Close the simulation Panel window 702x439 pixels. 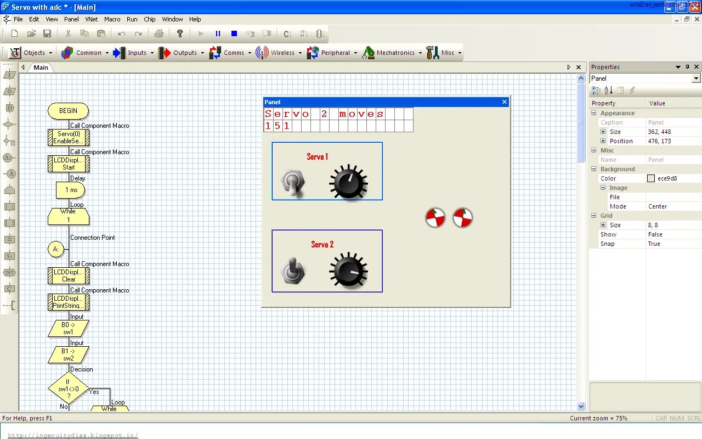click(x=505, y=102)
